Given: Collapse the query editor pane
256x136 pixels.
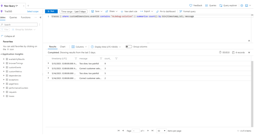Looking at the screenshot, I should pos(249,41).
